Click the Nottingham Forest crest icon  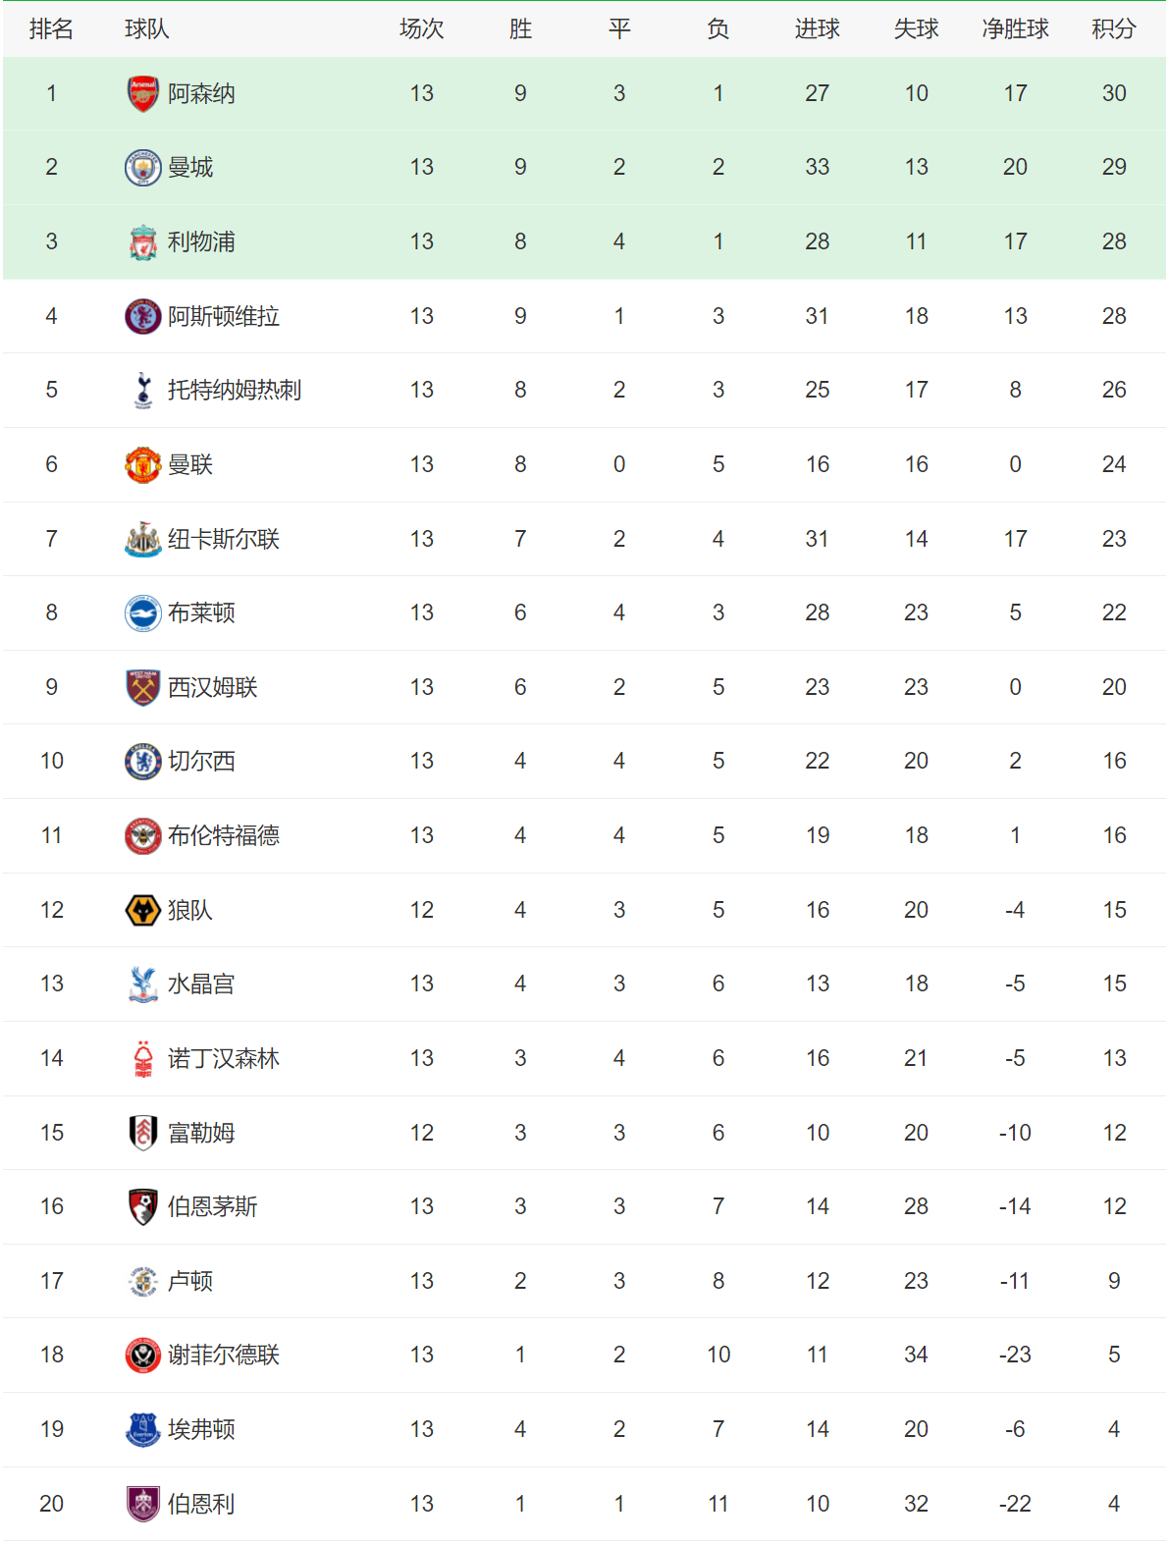143,1059
